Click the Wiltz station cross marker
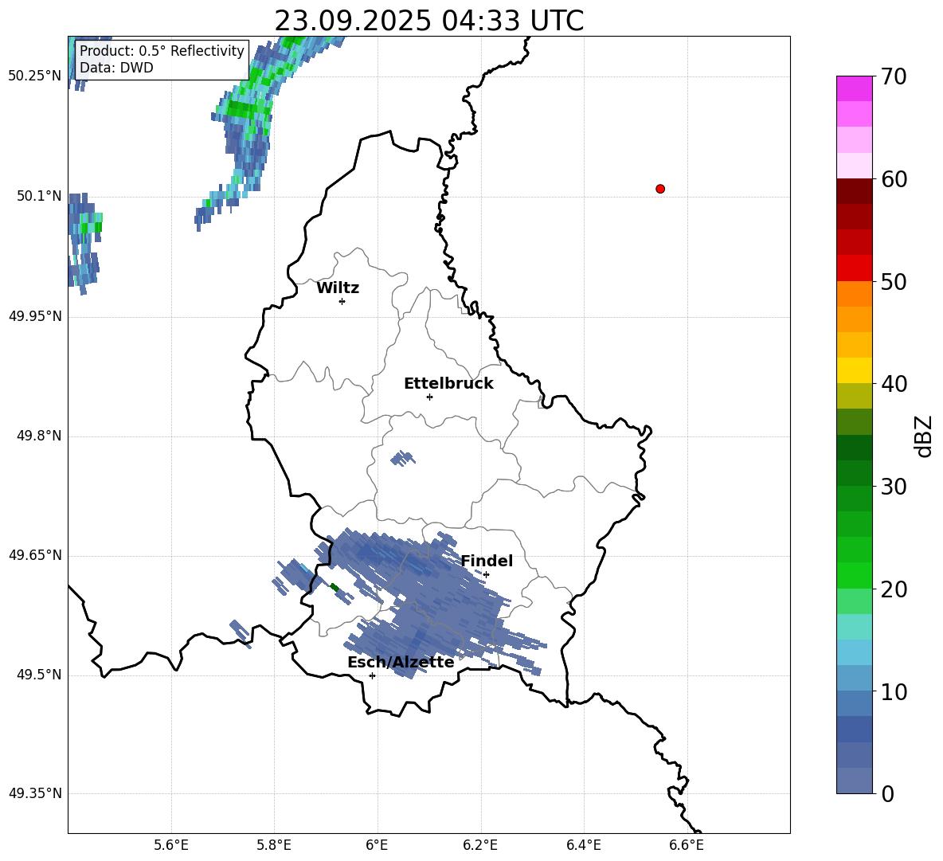Viewport: 943px width, 861px height. coord(342,301)
